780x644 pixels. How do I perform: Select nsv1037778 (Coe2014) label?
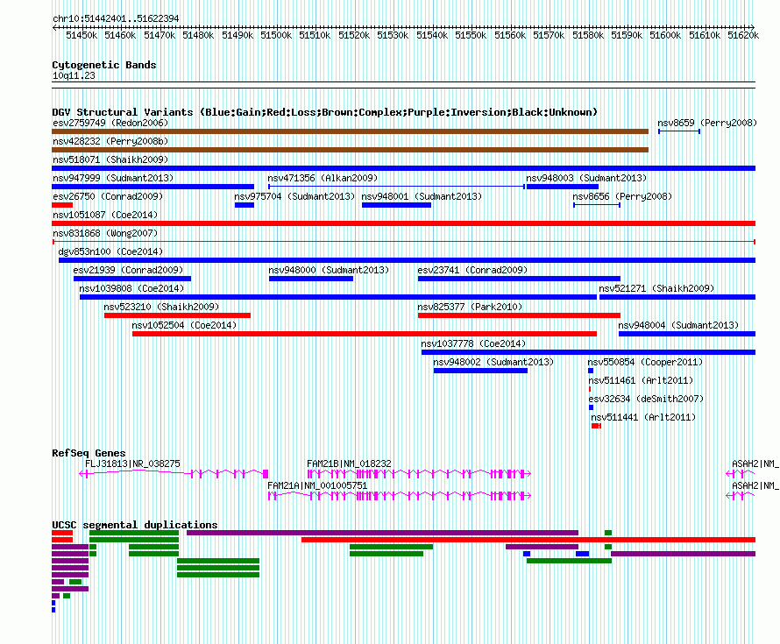(473, 343)
